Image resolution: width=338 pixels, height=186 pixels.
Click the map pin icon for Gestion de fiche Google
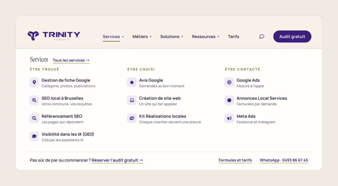point(34,82)
